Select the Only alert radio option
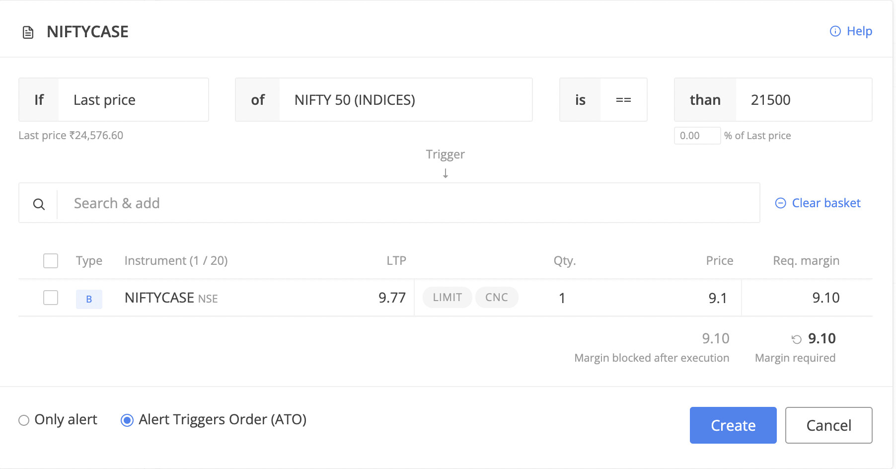The height and width of the screenshot is (469, 896). (24, 420)
